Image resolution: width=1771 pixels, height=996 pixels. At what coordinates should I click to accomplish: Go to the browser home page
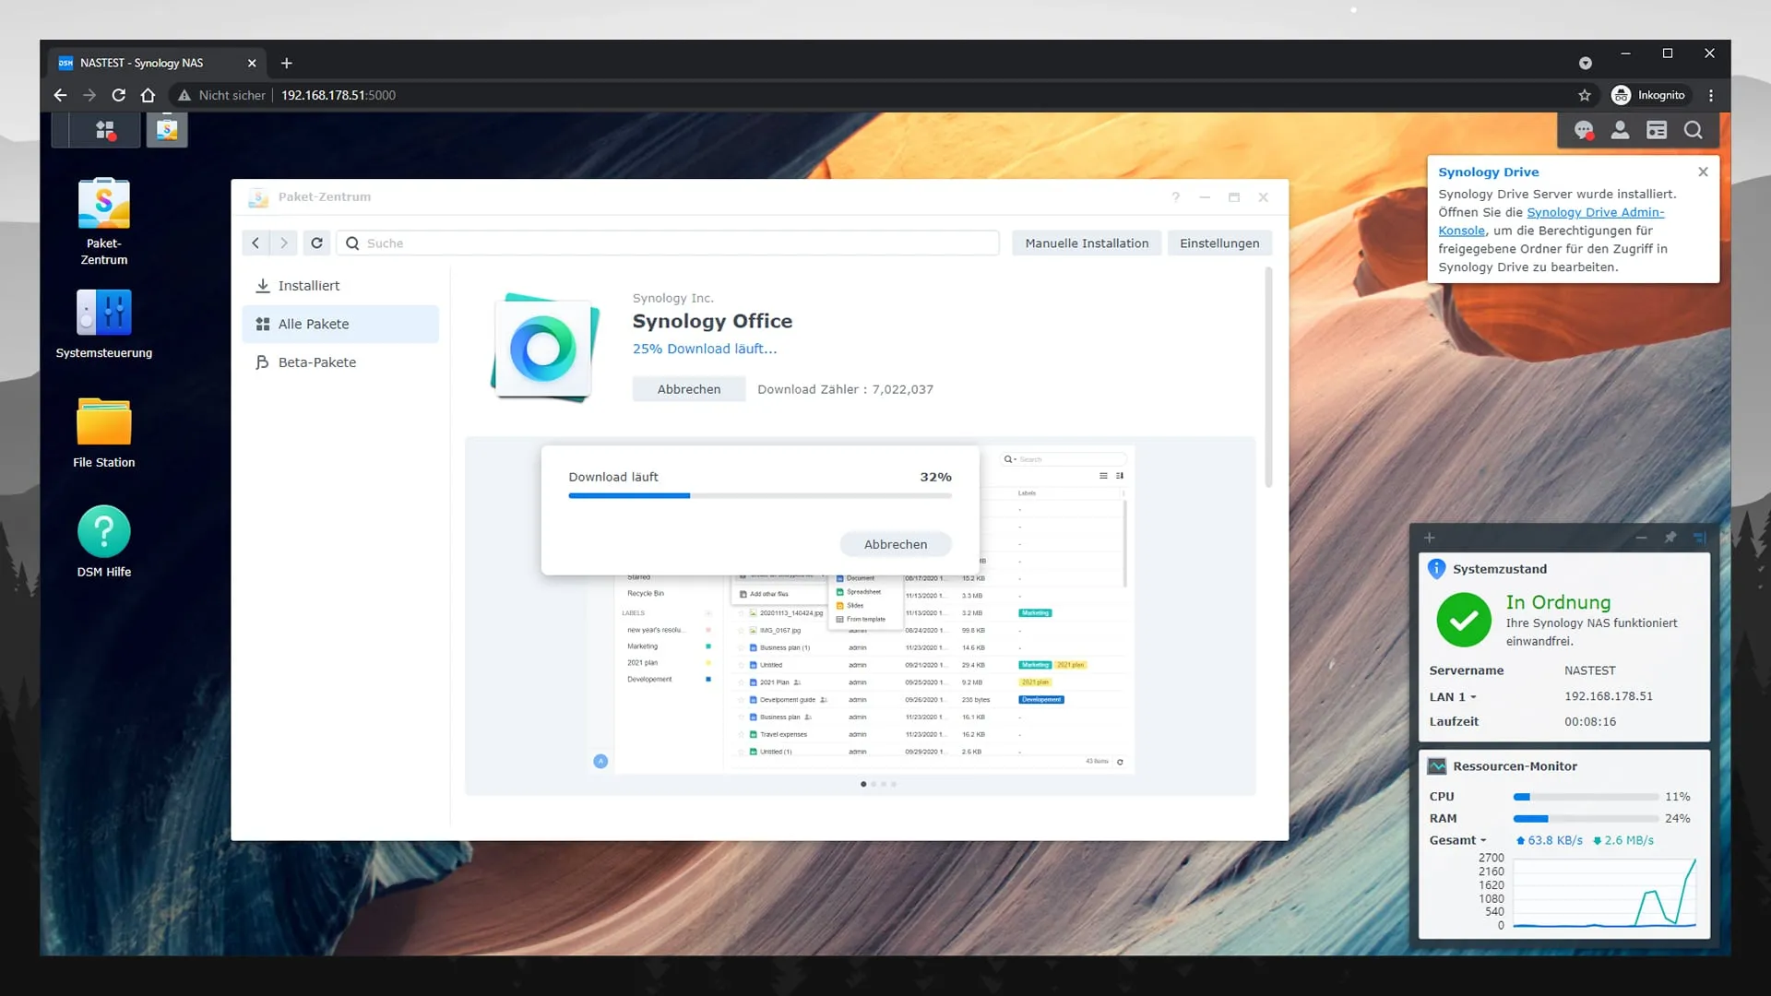coord(148,95)
